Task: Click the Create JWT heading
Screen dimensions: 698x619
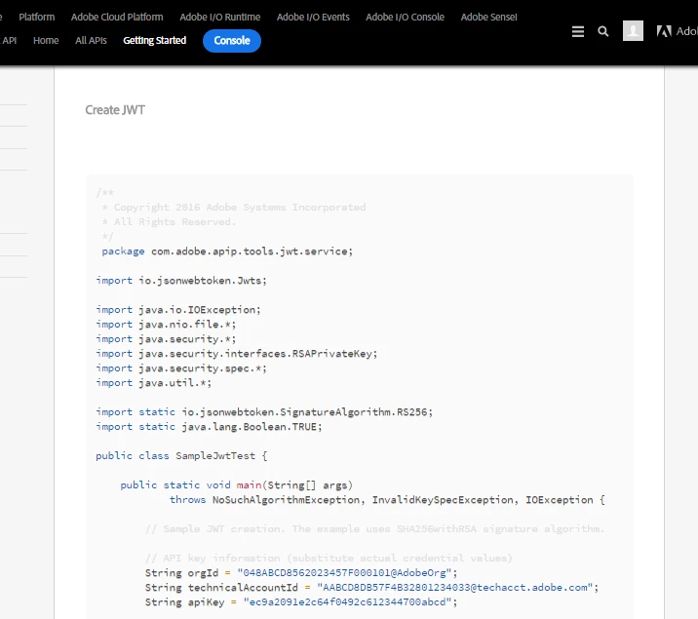Action: (x=115, y=110)
